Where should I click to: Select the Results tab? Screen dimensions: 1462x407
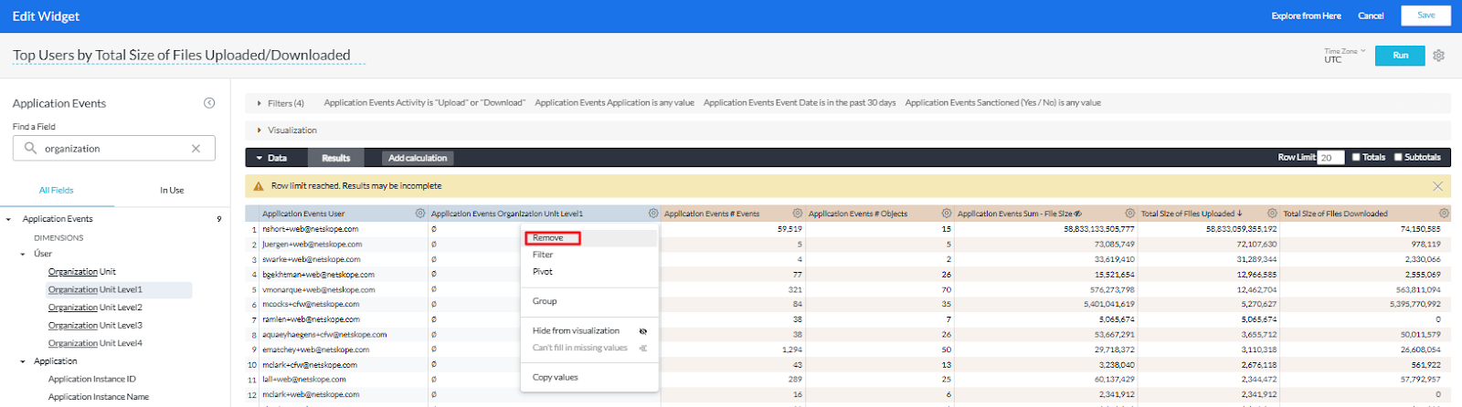tap(336, 158)
